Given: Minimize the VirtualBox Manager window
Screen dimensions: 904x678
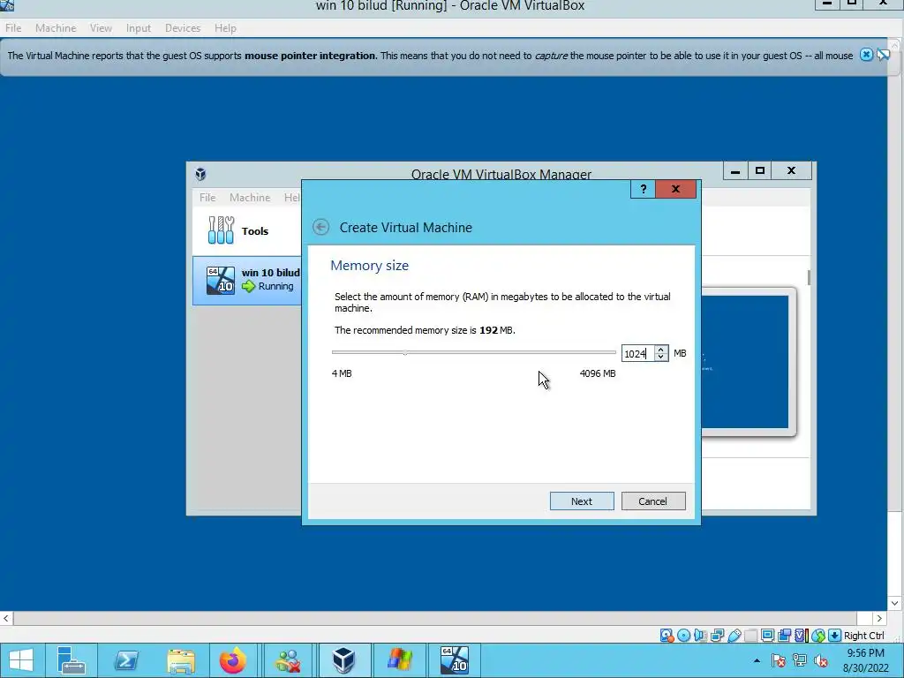Looking at the screenshot, I should (735, 170).
